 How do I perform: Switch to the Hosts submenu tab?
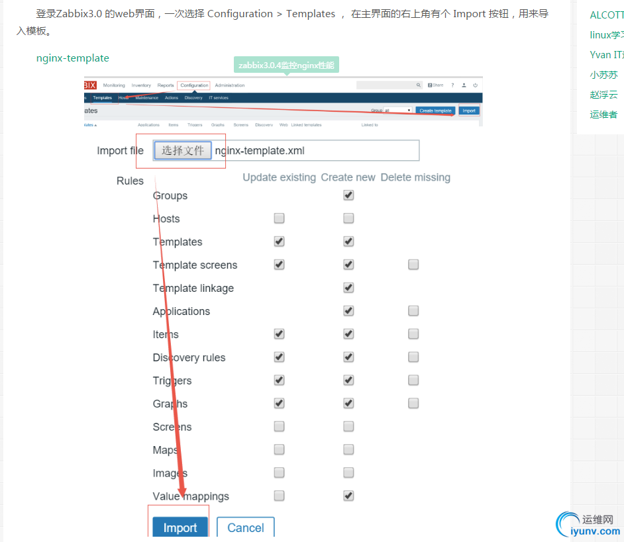pos(123,98)
